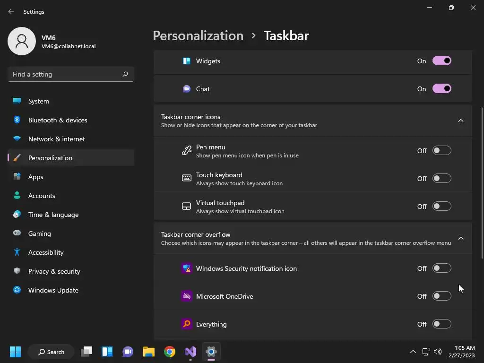Click the volume icon in system tray

(437, 352)
